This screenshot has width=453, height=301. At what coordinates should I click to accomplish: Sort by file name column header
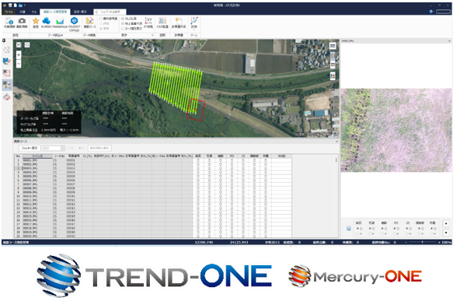click(37, 156)
